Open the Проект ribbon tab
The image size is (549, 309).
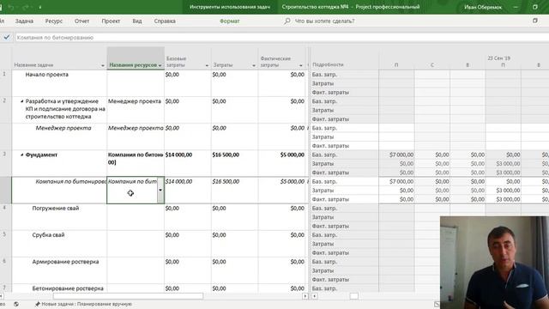coord(111,21)
